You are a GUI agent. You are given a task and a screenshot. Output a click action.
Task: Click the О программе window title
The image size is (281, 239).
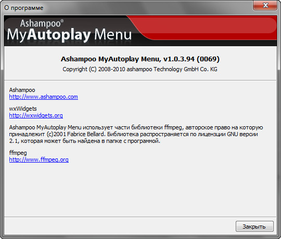(23, 8)
